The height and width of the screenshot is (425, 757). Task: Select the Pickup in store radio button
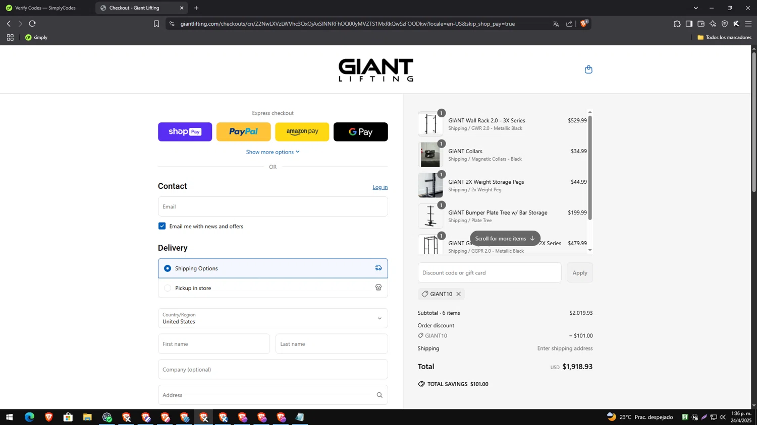168,288
